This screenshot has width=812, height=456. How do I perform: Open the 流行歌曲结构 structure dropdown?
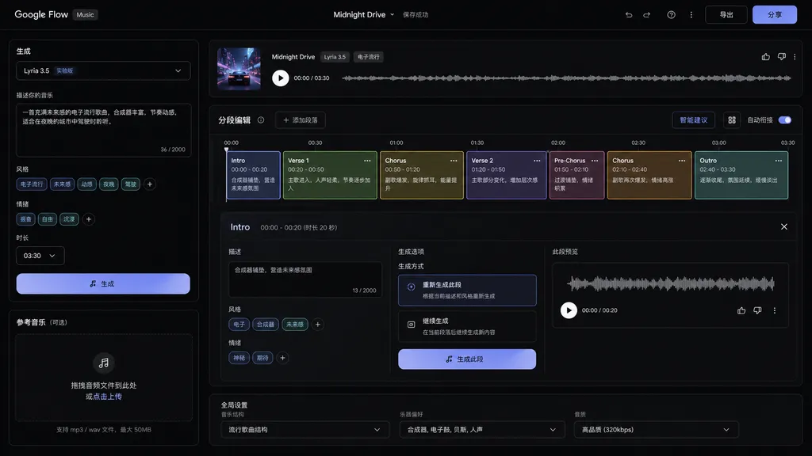[305, 430]
